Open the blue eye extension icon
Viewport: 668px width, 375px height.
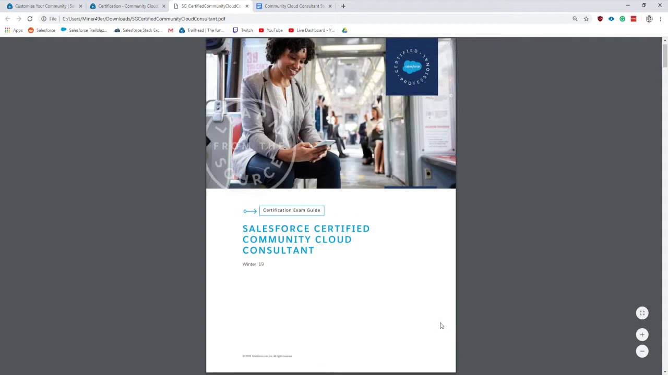click(611, 19)
